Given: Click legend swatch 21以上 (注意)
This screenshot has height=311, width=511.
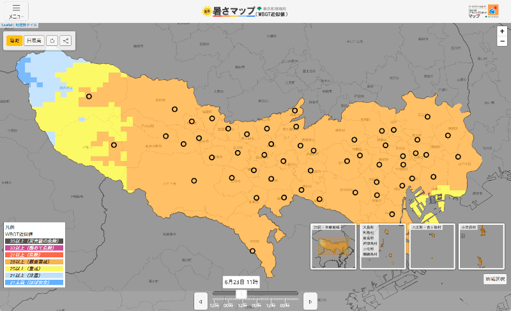Looking at the screenshot, I should click(34, 275).
